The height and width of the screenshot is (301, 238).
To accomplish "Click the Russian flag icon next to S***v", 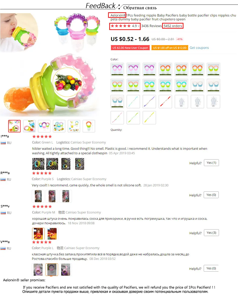I will click(x=3, y=213).
